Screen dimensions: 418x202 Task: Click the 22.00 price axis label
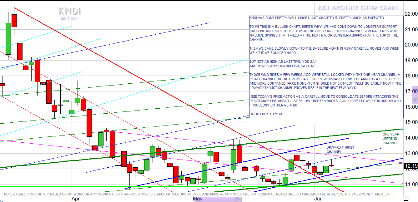click(411, 14)
